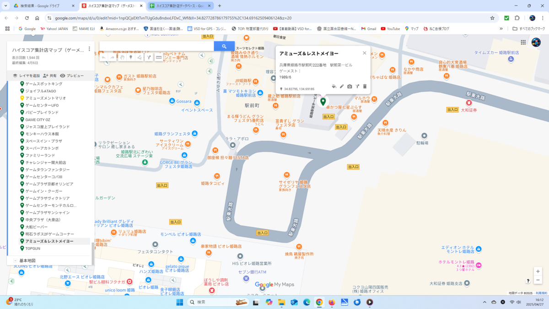Select the add directions tool

[149, 58]
